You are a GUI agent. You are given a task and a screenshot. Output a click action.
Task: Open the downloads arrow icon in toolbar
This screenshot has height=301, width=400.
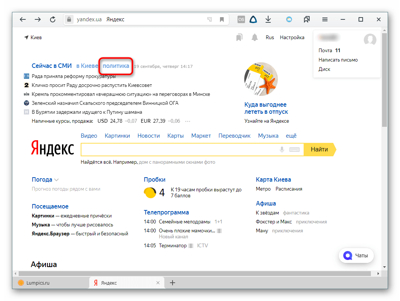pos(268,19)
